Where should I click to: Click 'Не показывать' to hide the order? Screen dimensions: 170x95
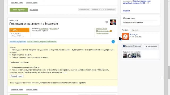pyautogui.click(x=109, y=9)
